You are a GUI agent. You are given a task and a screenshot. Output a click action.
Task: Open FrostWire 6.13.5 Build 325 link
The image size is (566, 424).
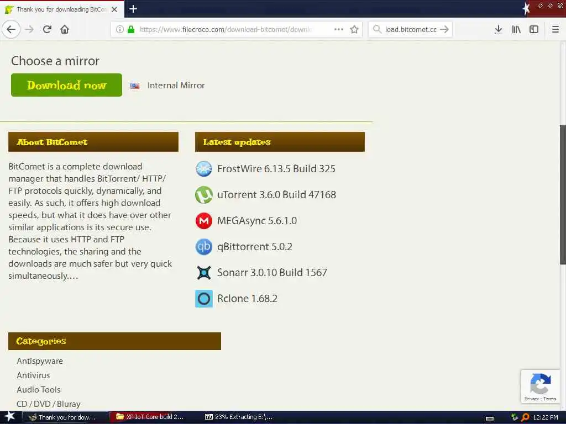click(x=276, y=169)
